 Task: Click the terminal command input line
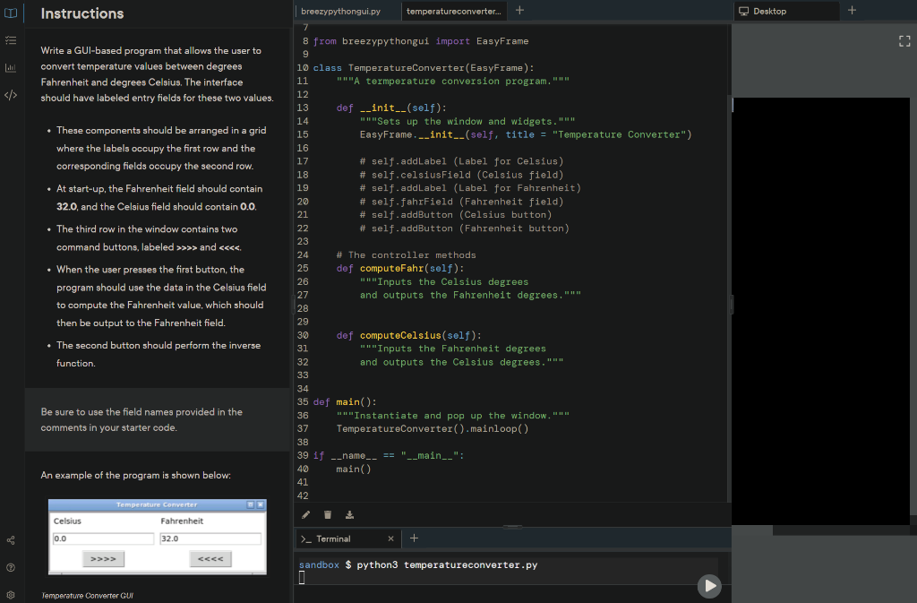click(501, 578)
